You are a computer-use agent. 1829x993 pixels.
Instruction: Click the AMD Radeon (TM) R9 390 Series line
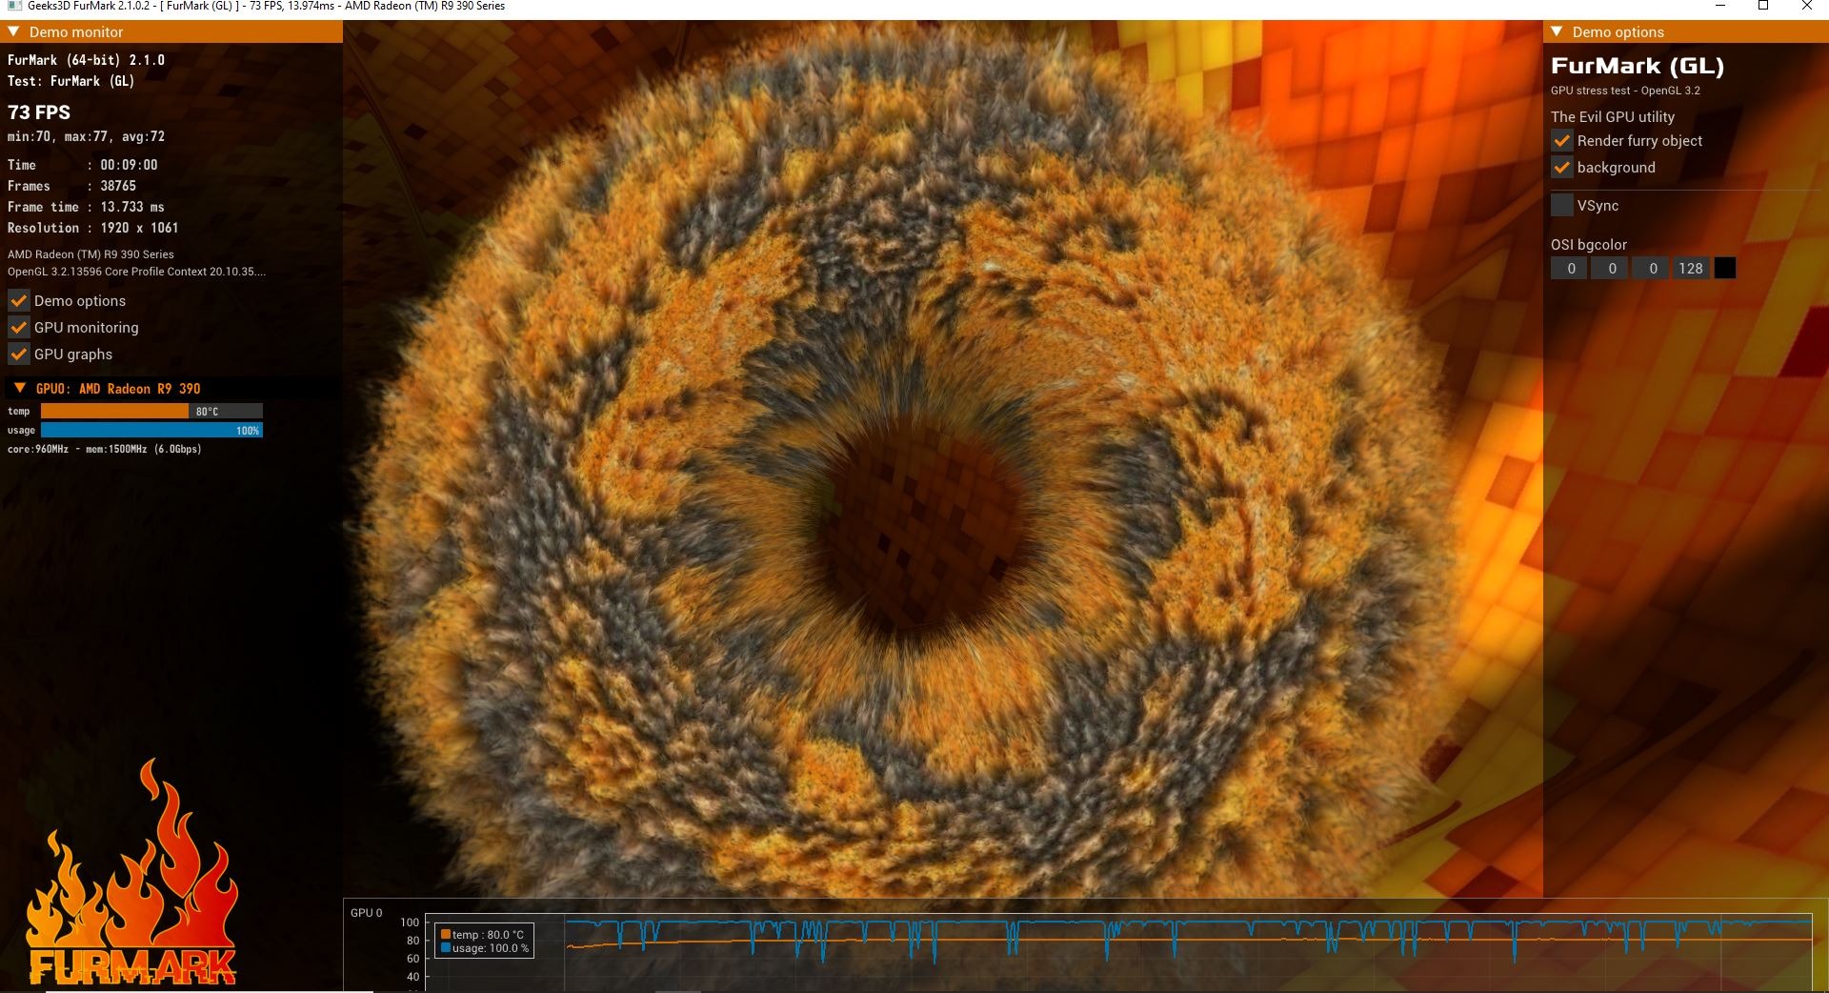click(90, 254)
